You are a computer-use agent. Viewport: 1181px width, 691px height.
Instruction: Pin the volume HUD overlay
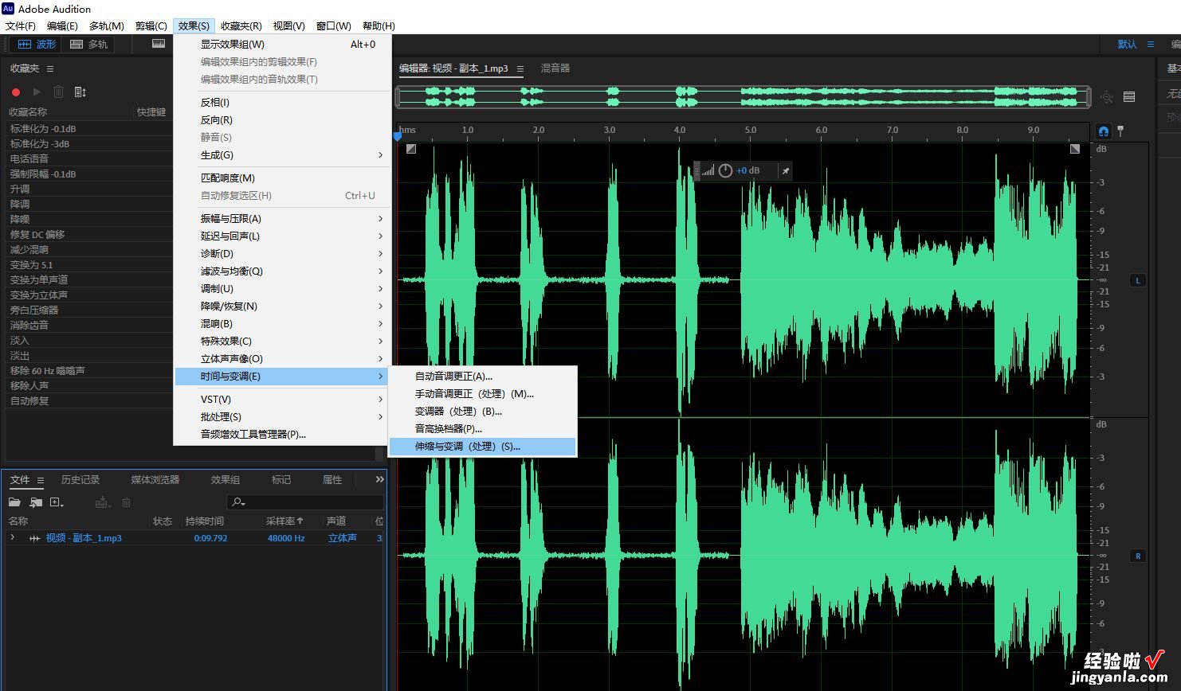pyautogui.click(x=785, y=170)
